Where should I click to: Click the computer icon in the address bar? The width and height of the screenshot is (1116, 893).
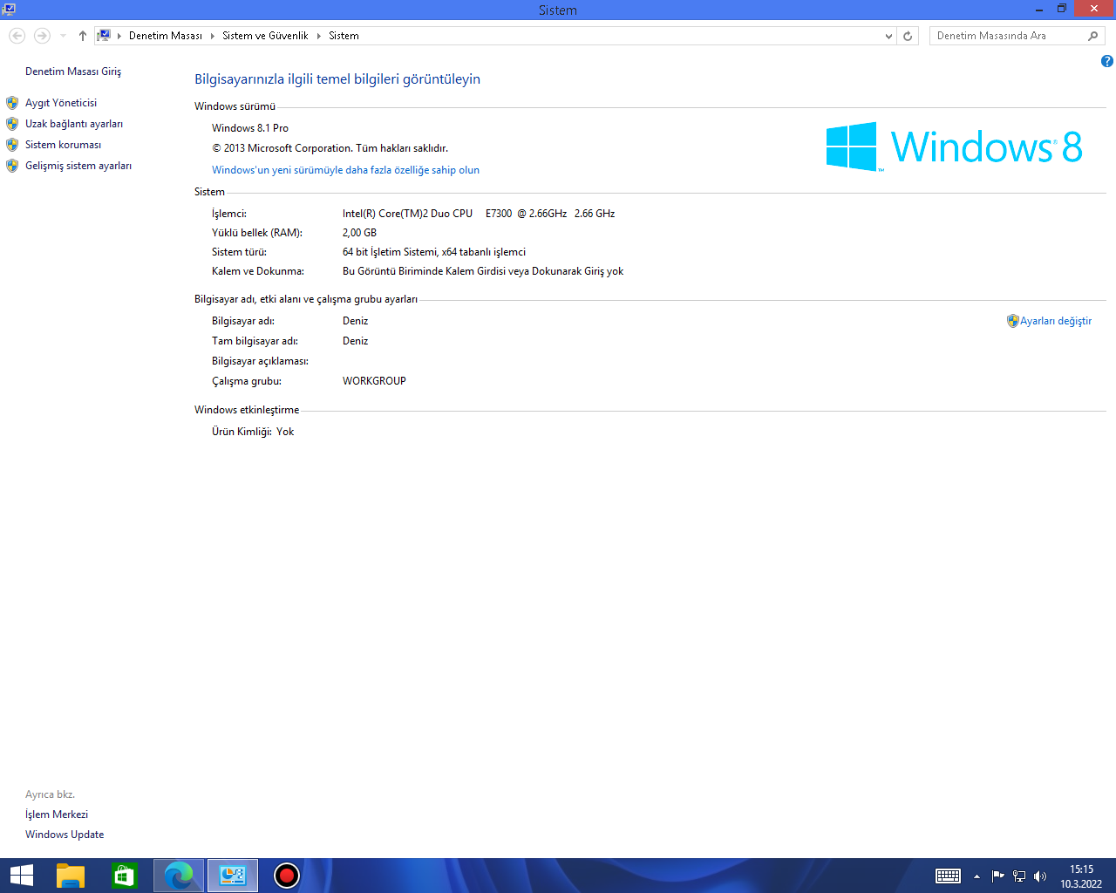(105, 36)
